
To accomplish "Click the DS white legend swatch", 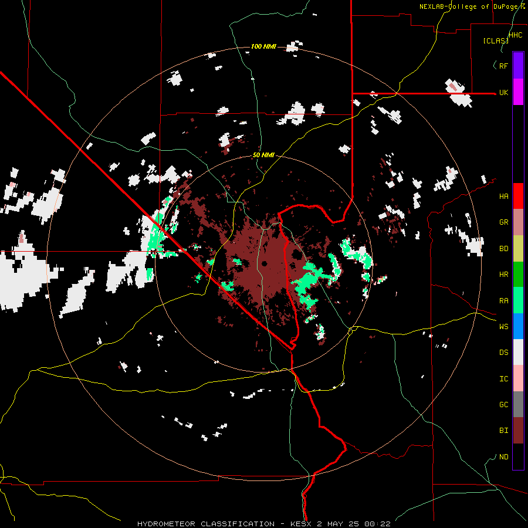I will click(518, 352).
